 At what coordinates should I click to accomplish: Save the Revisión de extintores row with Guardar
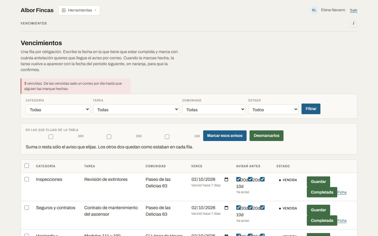[x=318, y=182]
